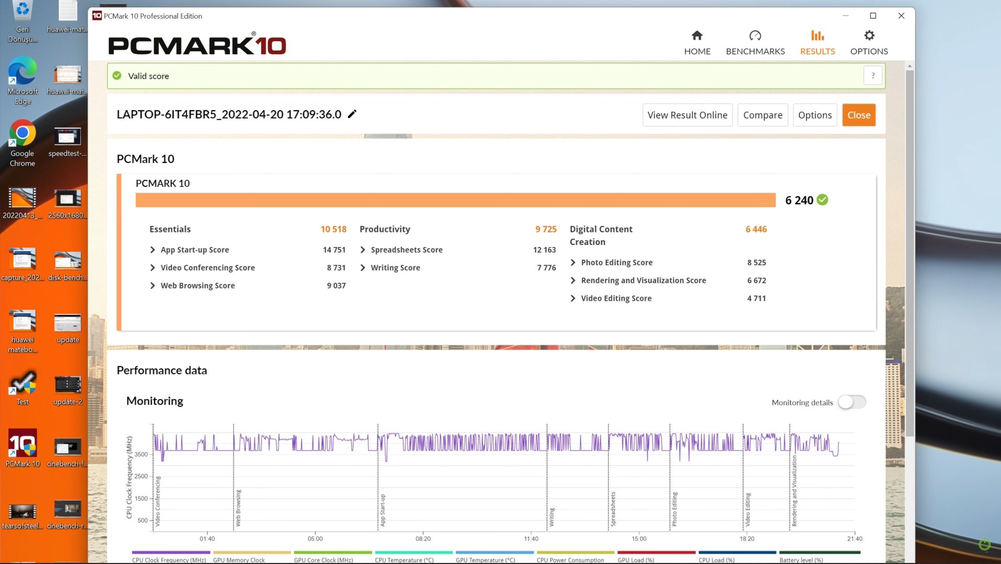Select the Google Chrome desktop shortcut

22,144
